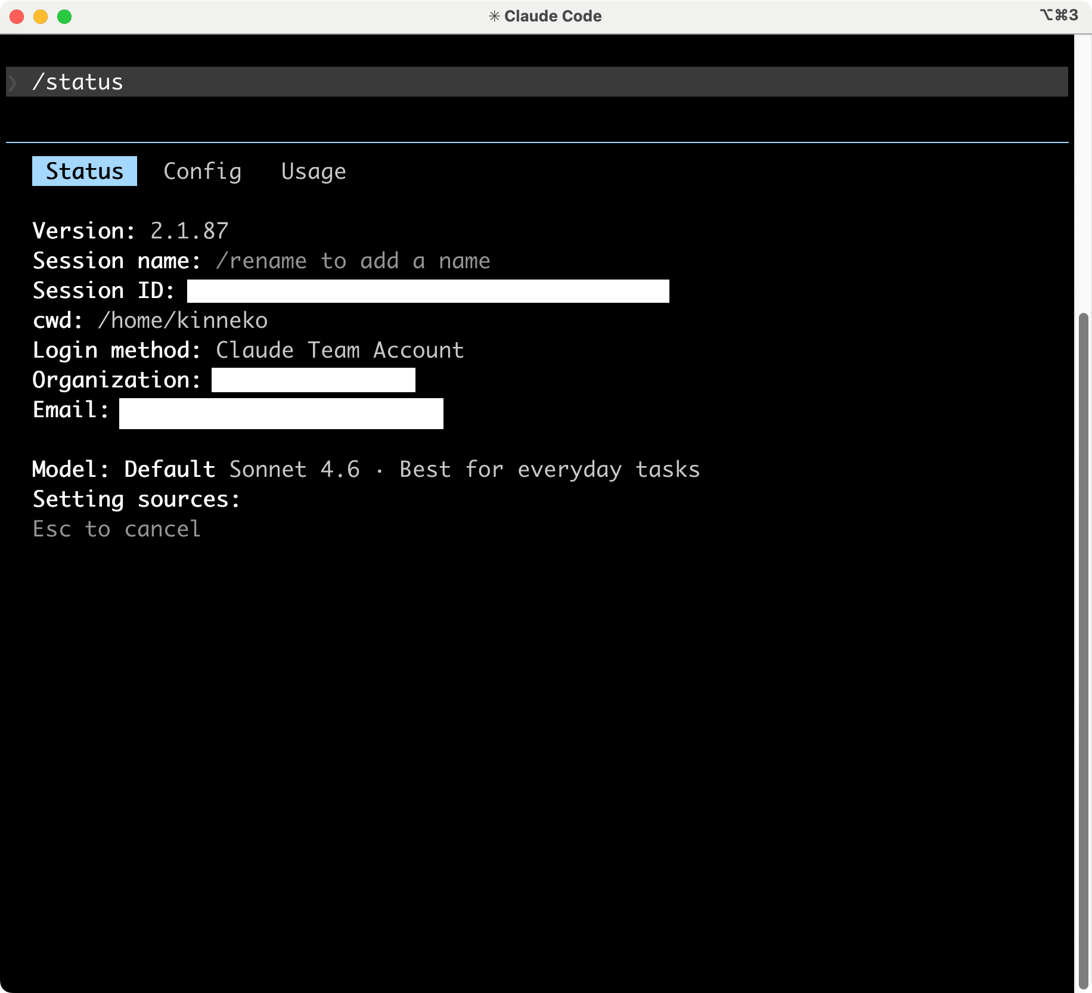Click the cwd path /home/kinneko
This screenshot has height=993, width=1092.
tap(183, 320)
